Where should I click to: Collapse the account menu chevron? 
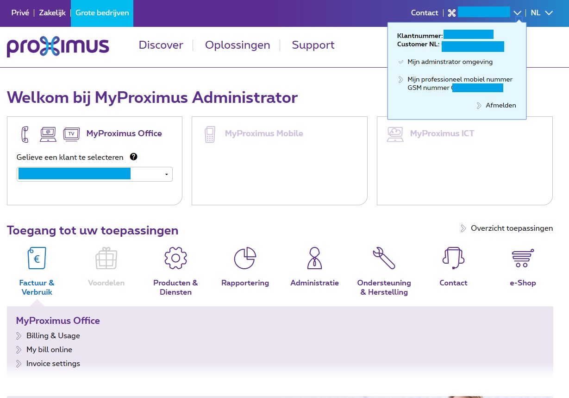[x=518, y=13]
